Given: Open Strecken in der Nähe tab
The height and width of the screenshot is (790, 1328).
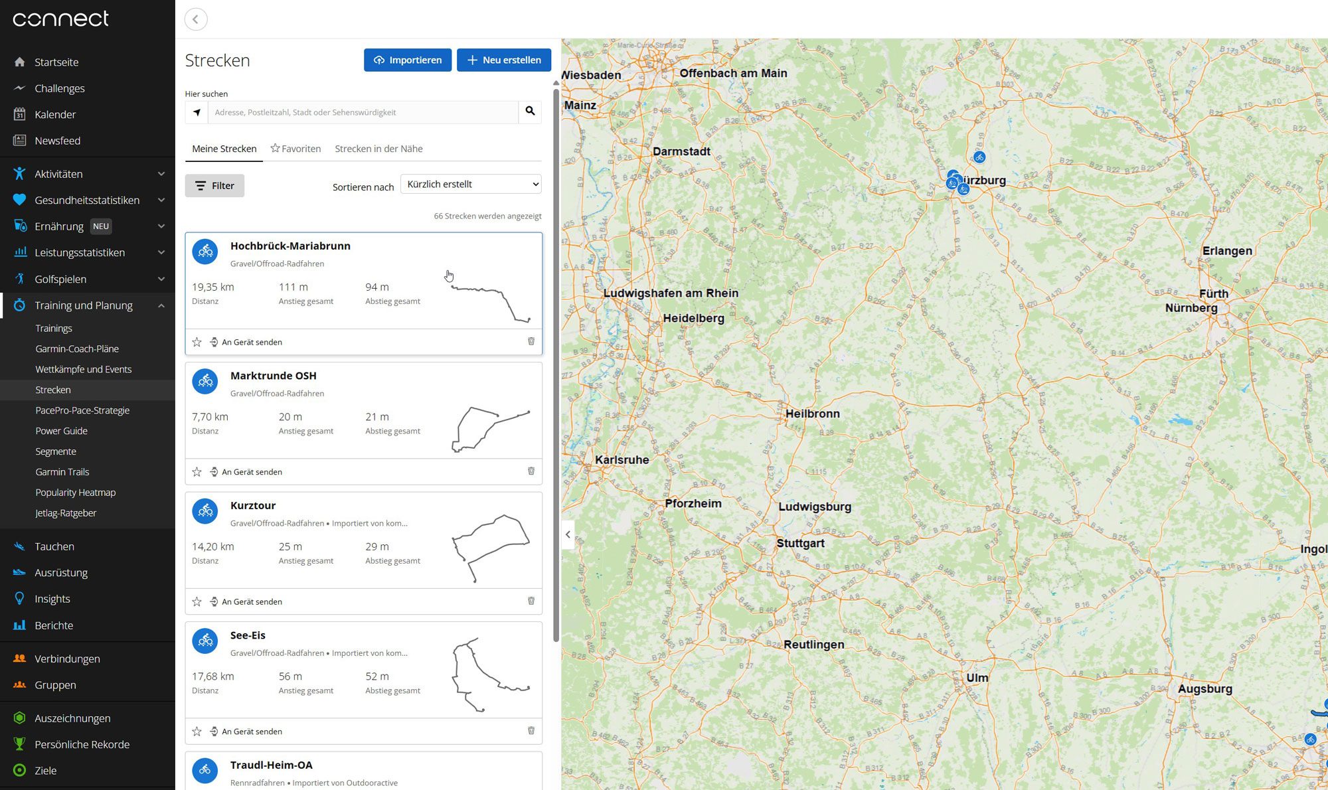Looking at the screenshot, I should [378, 149].
